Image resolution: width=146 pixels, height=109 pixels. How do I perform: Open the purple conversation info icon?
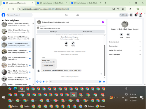coord(103,22)
